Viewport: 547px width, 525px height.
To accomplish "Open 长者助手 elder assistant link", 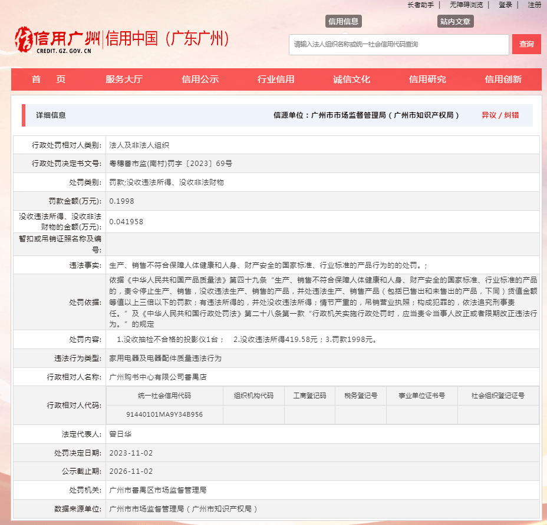I will pyautogui.click(x=420, y=5).
